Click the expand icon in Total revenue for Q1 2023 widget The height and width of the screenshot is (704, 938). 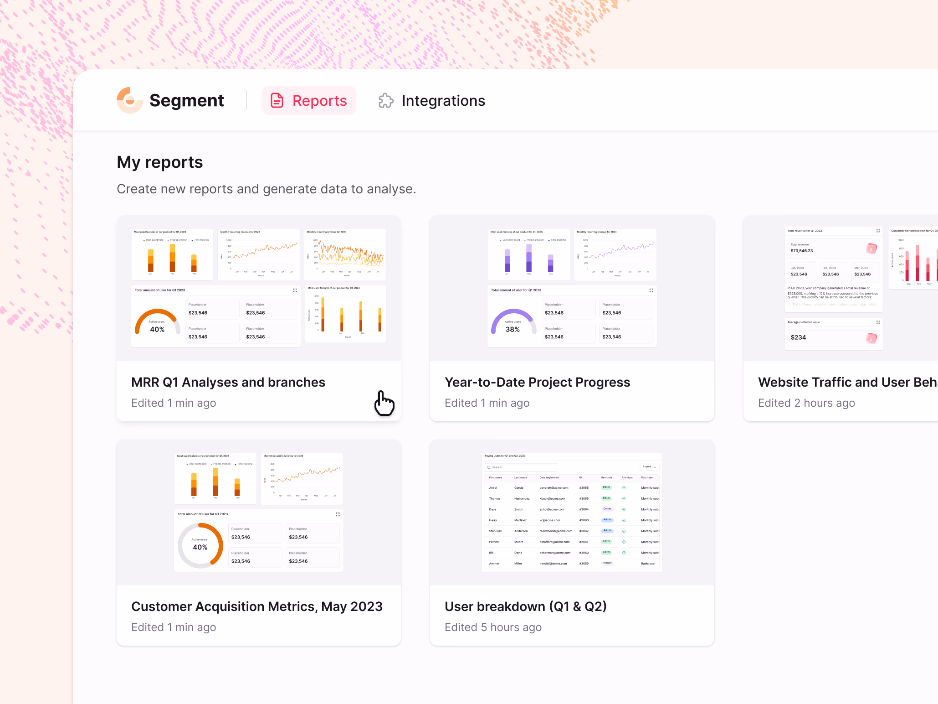878,231
